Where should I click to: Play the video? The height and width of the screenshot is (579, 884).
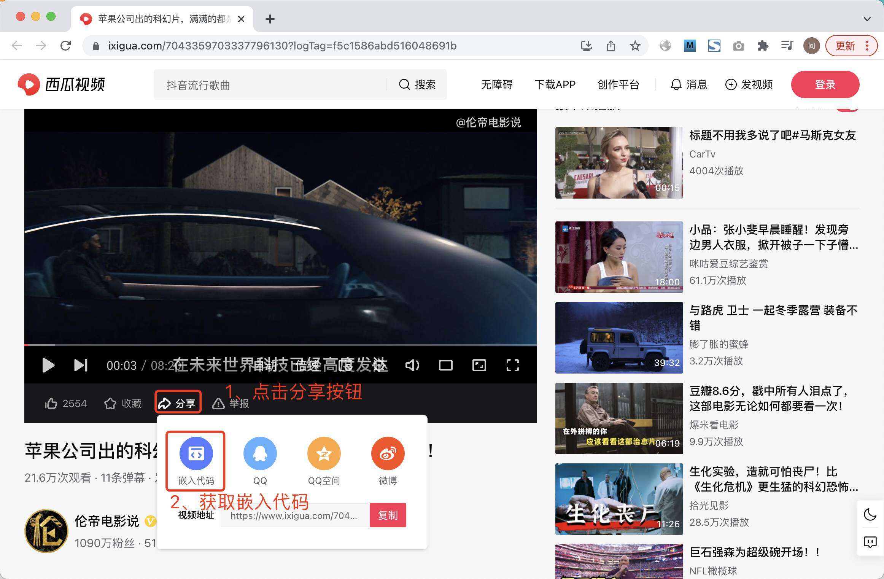48,365
